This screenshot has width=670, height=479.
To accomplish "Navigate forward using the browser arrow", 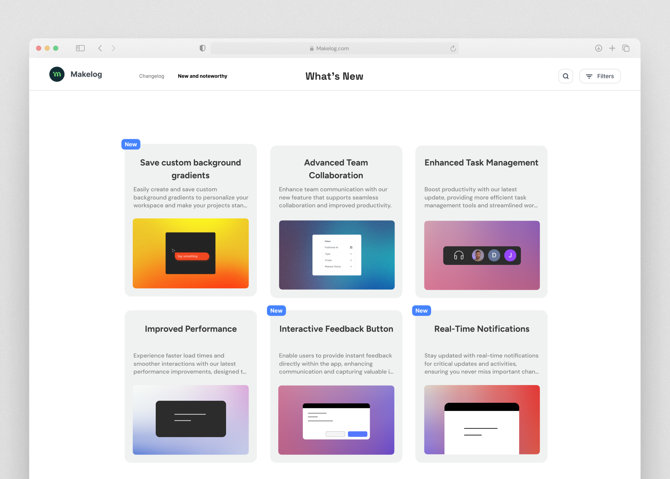I will [114, 48].
